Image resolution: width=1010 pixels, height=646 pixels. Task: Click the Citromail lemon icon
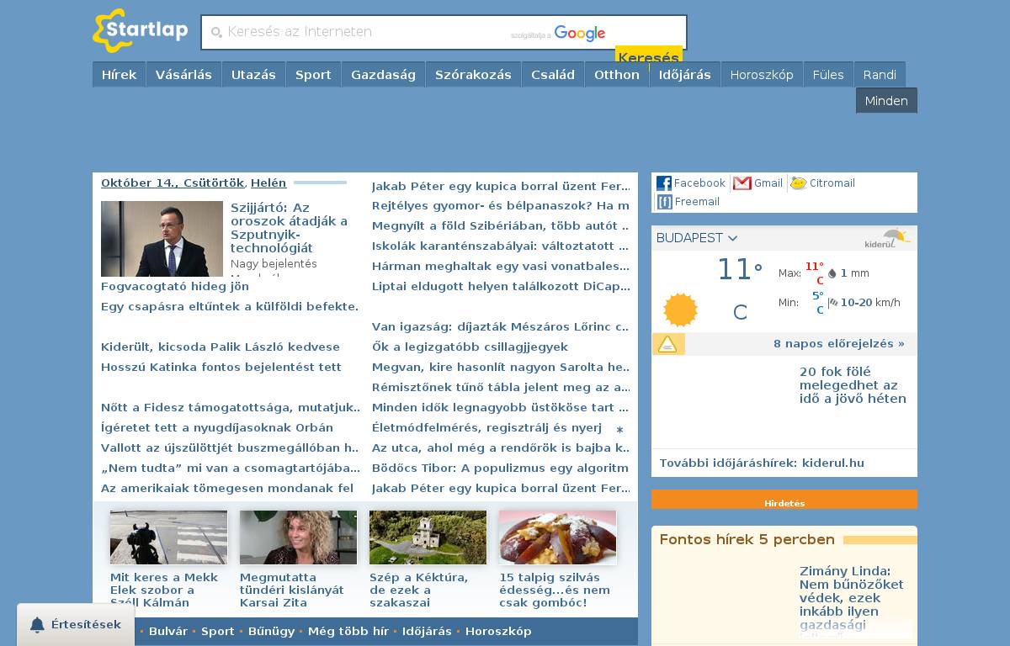(x=799, y=183)
